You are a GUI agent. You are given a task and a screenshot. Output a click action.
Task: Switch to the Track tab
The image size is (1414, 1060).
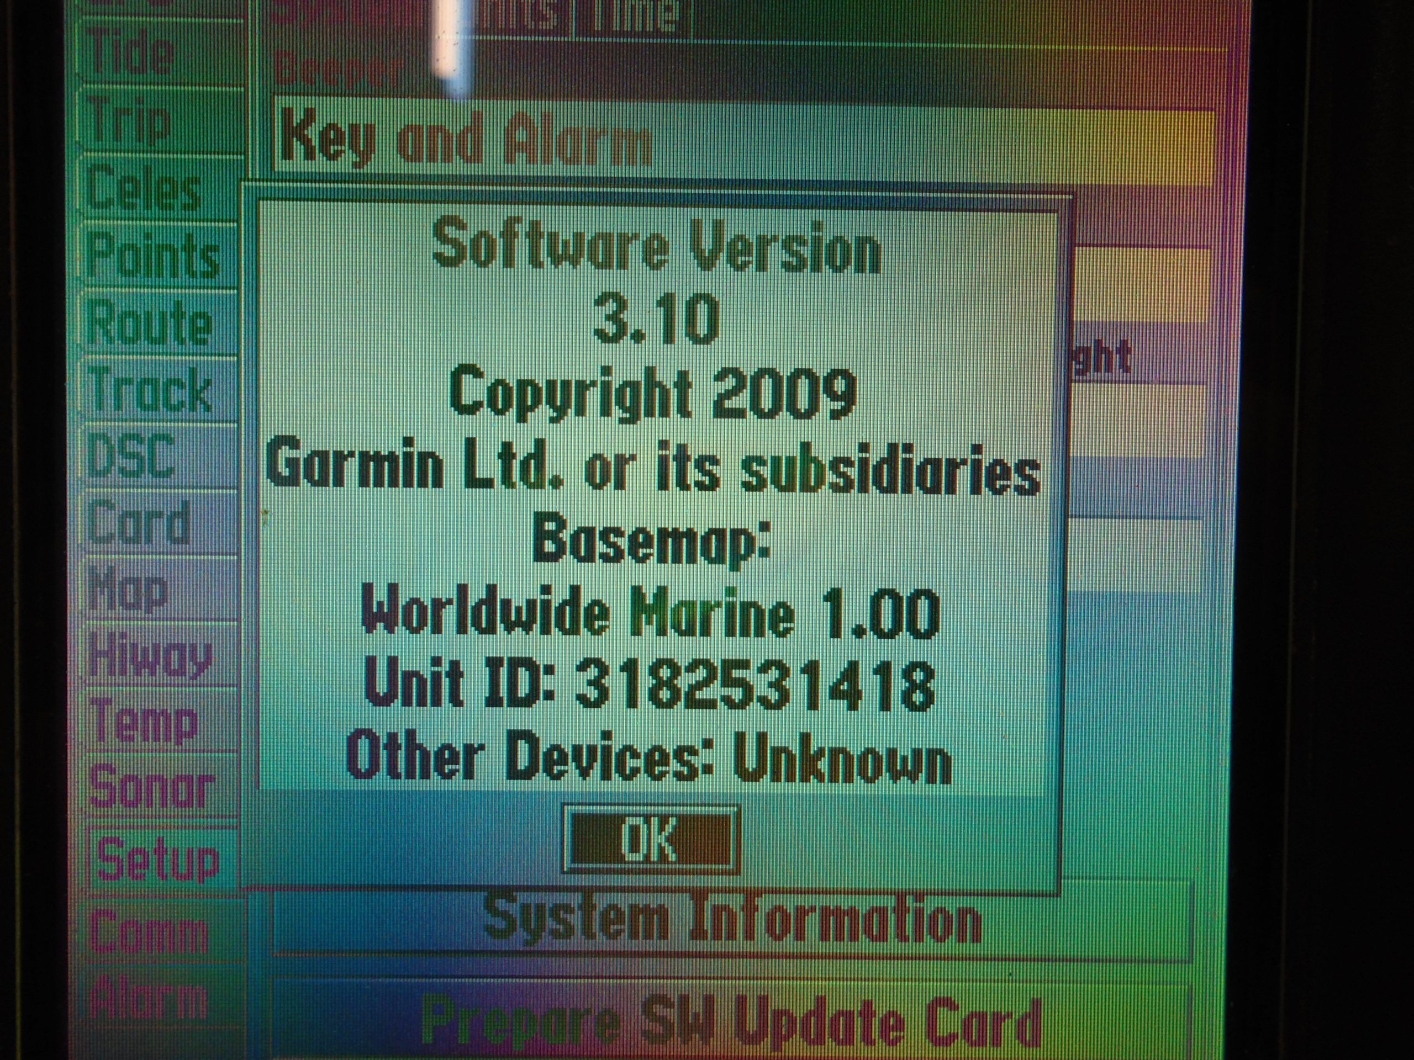159,390
